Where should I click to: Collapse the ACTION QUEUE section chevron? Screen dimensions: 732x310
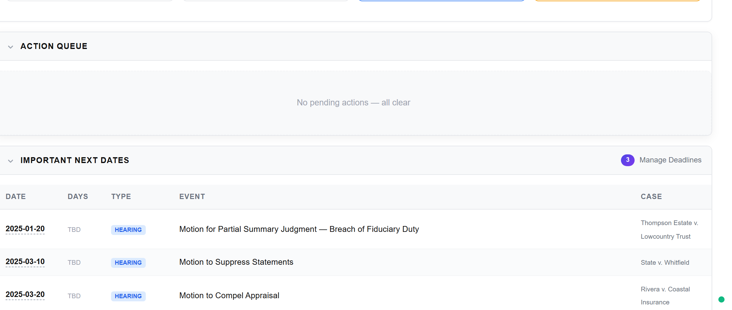pos(10,46)
